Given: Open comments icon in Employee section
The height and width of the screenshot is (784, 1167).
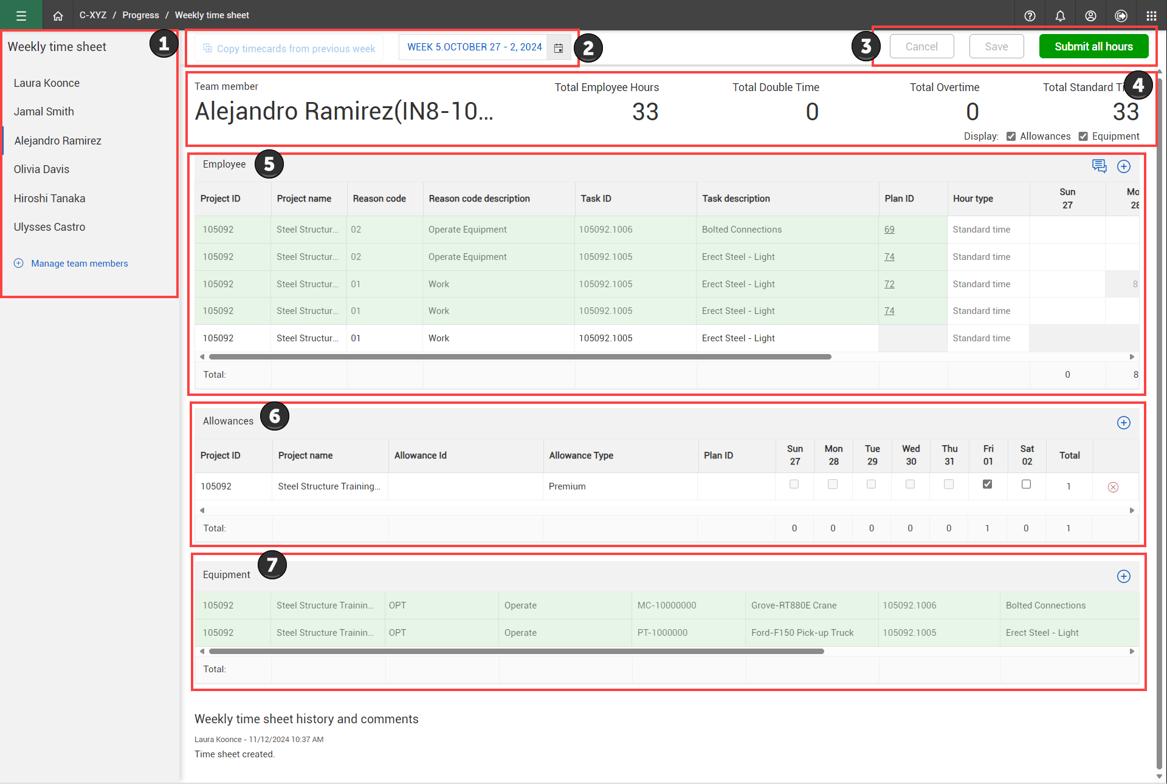Looking at the screenshot, I should pyautogui.click(x=1099, y=166).
